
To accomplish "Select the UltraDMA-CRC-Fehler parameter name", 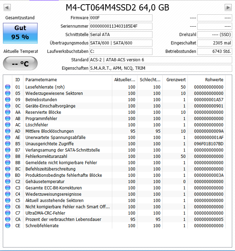I will click(45, 213).
